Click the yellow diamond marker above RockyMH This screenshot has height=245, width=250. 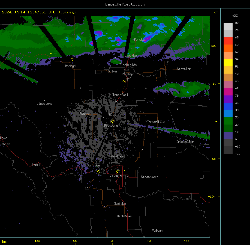pos(73,59)
